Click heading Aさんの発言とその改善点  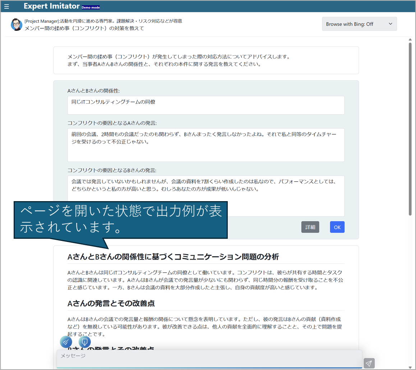click(x=111, y=303)
